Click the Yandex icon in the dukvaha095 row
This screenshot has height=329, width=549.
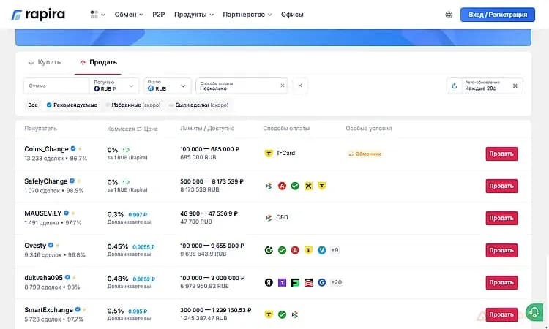(x=269, y=282)
